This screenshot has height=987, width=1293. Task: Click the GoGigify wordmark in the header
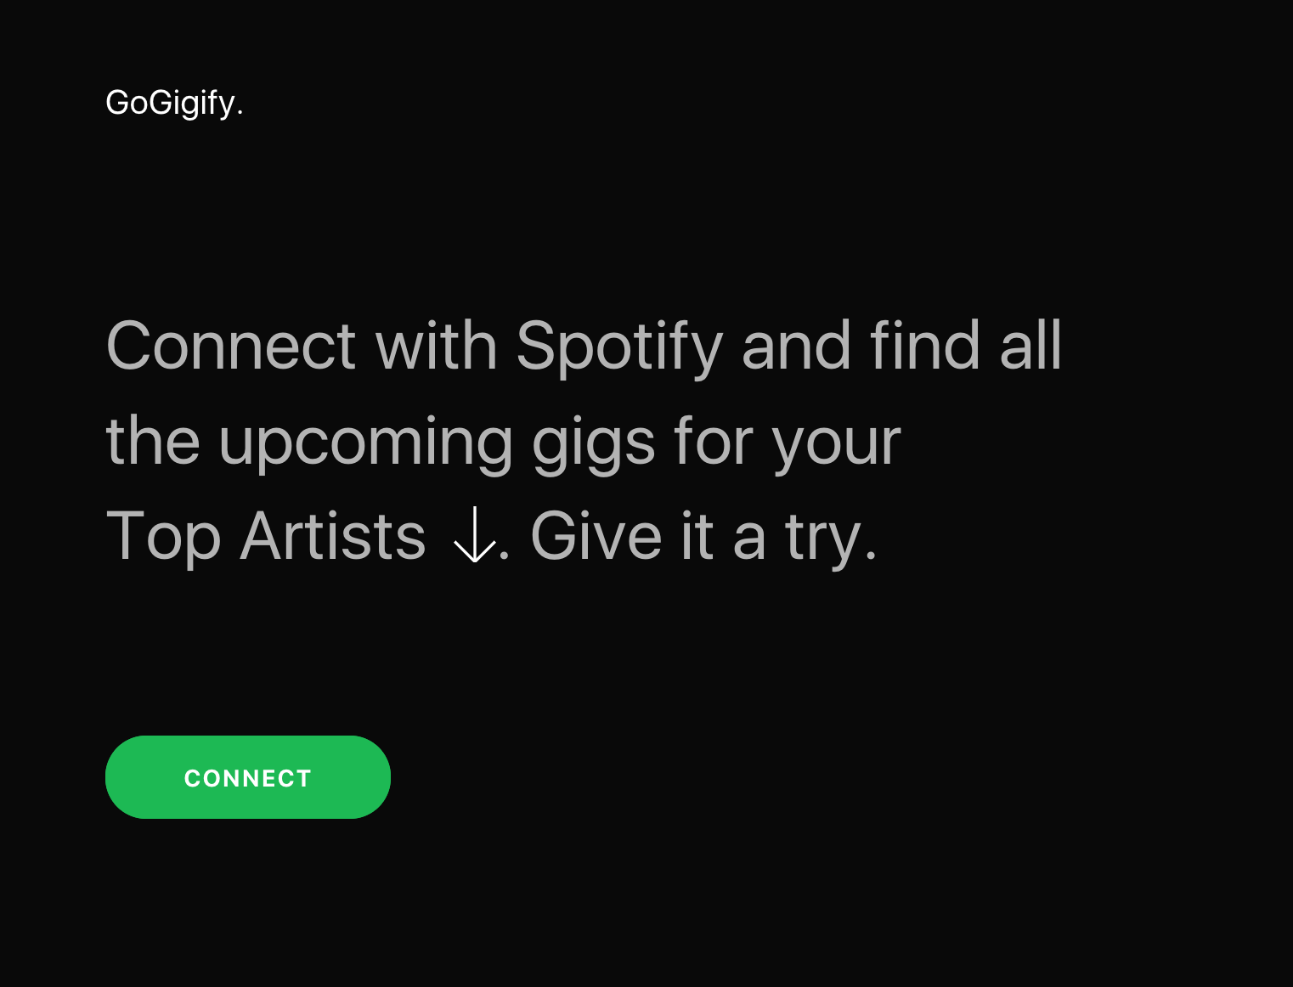pyautogui.click(x=174, y=104)
